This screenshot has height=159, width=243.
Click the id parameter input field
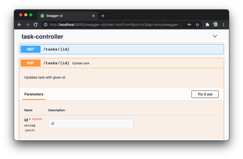click(91, 124)
